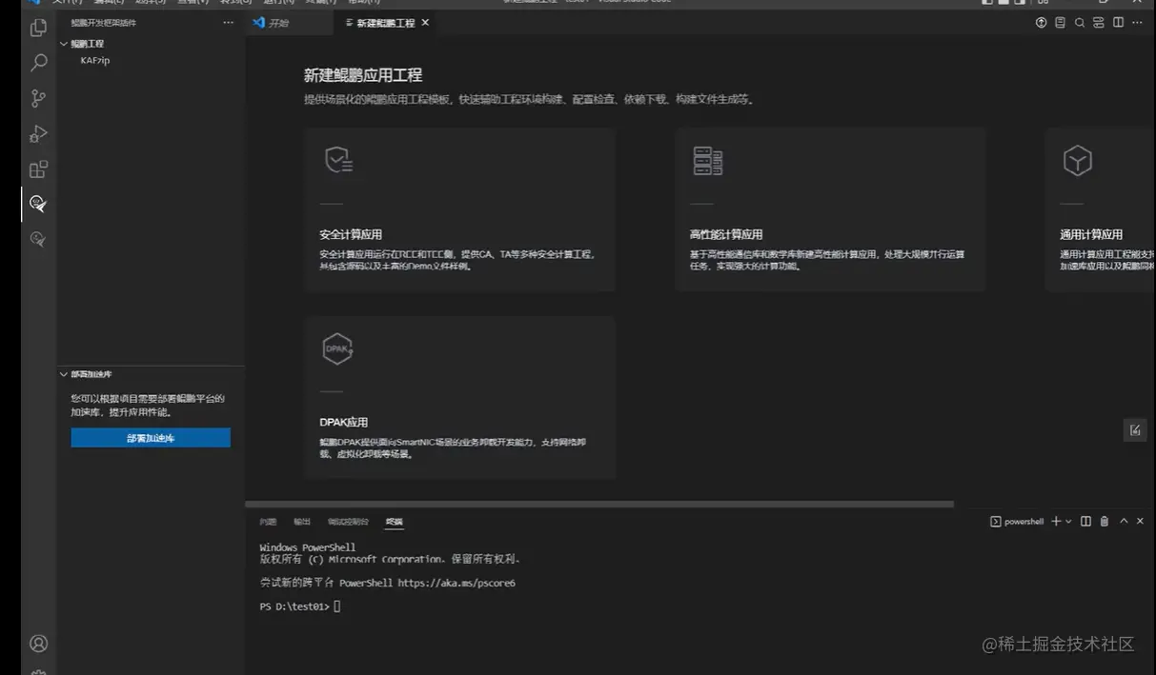Open the Explorer view in activity bar
This screenshot has width=1156, height=675.
[38, 28]
